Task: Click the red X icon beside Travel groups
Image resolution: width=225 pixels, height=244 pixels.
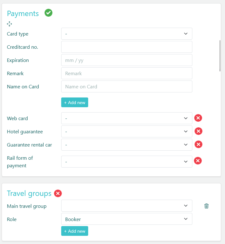Action: 58,193
